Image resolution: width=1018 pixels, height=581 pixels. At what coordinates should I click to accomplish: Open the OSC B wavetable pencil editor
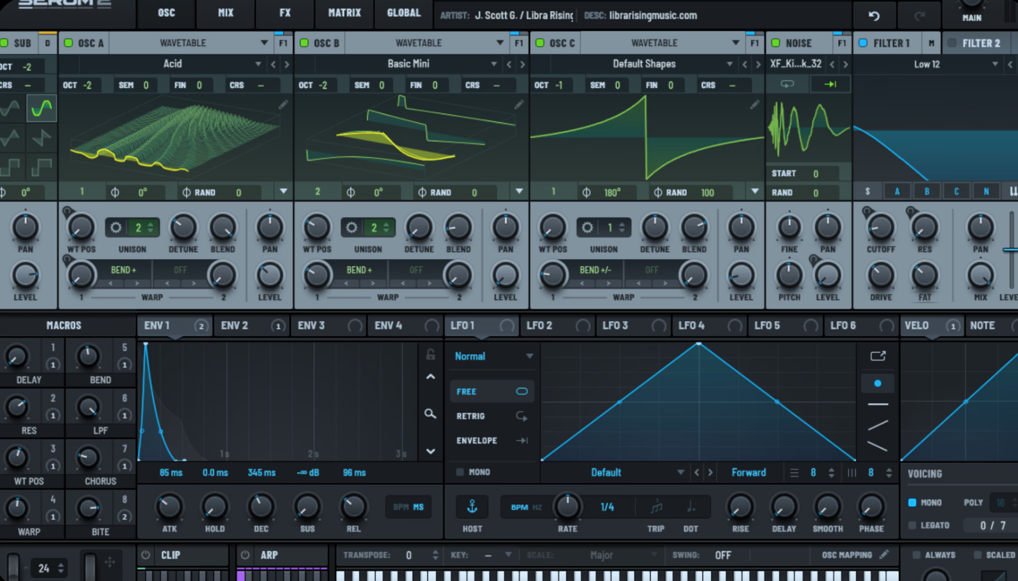click(x=518, y=104)
